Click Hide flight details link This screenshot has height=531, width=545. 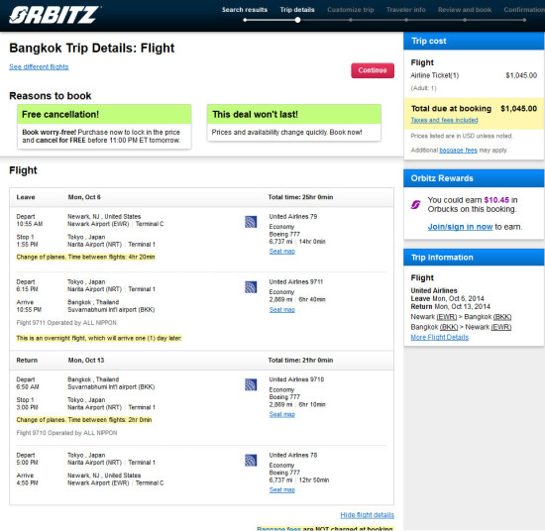[x=367, y=515]
